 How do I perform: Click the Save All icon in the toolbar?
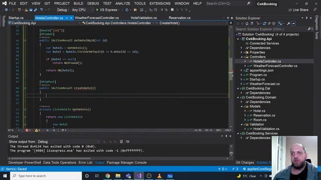click(35, 10)
